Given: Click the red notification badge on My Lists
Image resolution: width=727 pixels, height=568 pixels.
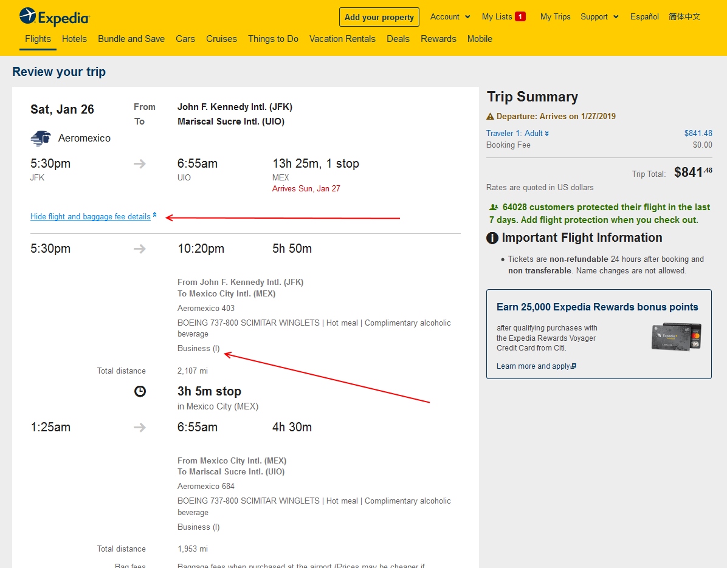Looking at the screenshot, I should pos(522,16).
